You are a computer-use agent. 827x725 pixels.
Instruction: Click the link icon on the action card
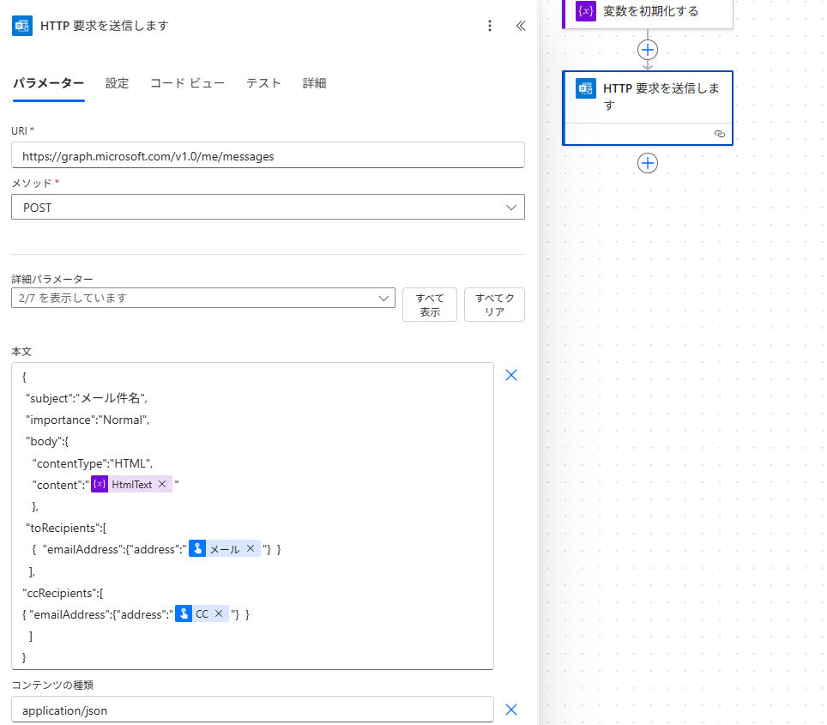tap(719, 135)
